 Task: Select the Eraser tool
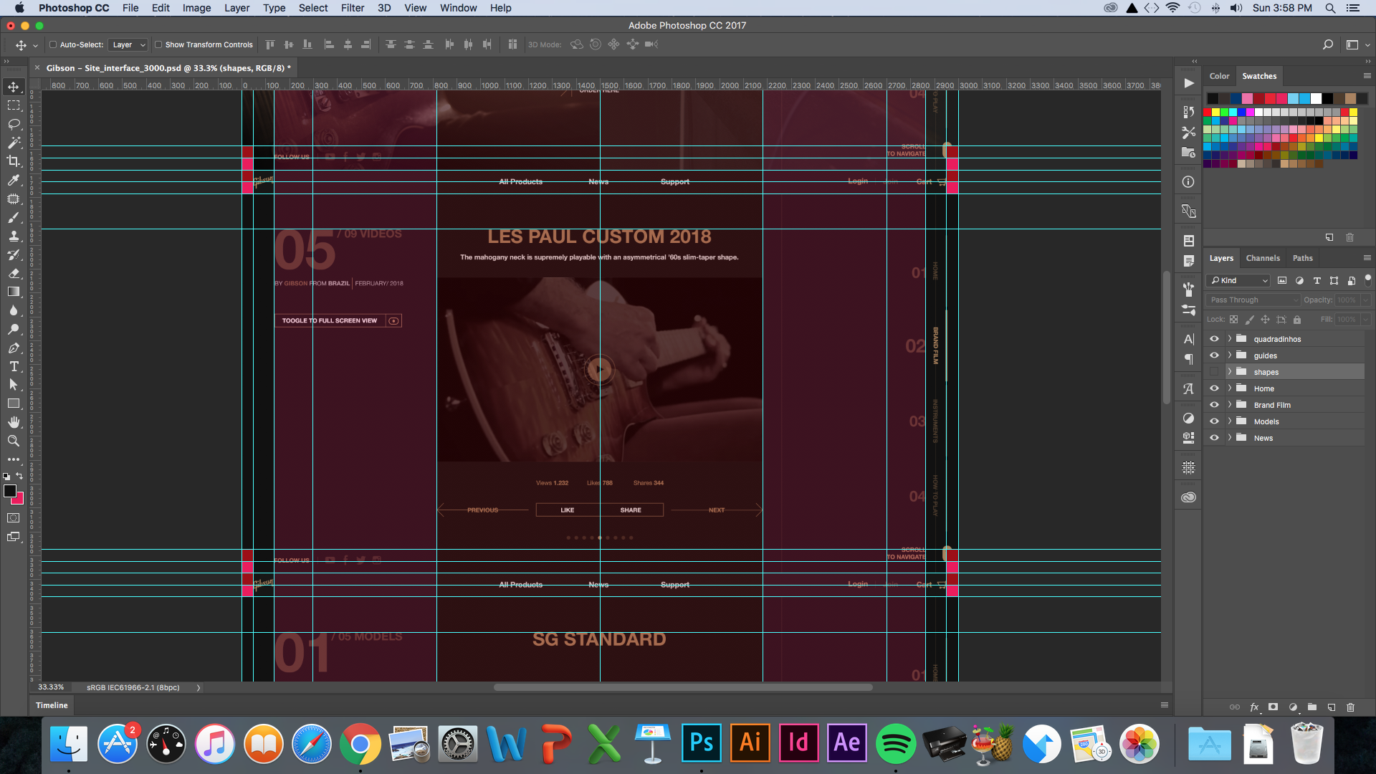(x=14, y=273)
